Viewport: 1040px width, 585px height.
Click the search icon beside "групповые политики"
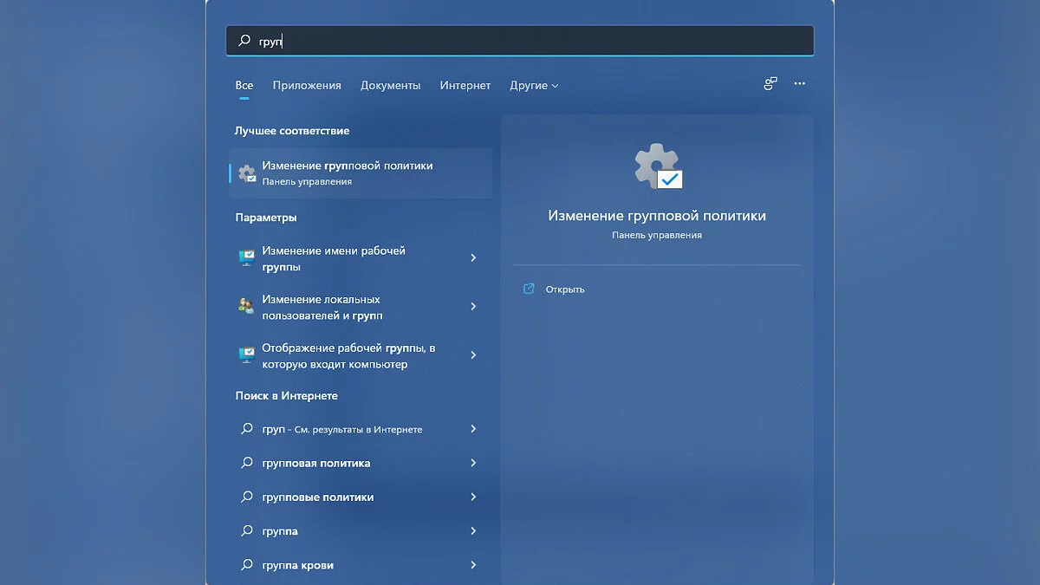point(246,497)
